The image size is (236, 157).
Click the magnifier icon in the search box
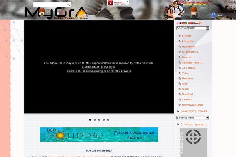click(x=68, y=5)
